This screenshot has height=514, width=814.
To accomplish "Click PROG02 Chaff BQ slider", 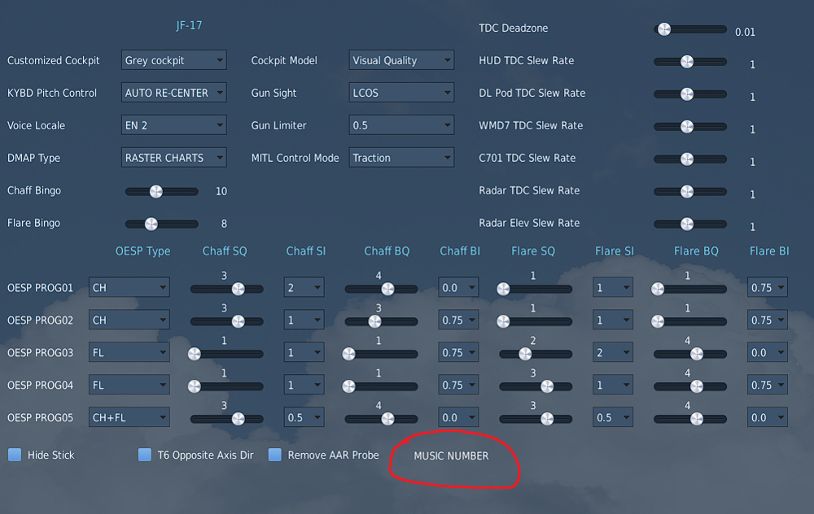I will [381, 321].
